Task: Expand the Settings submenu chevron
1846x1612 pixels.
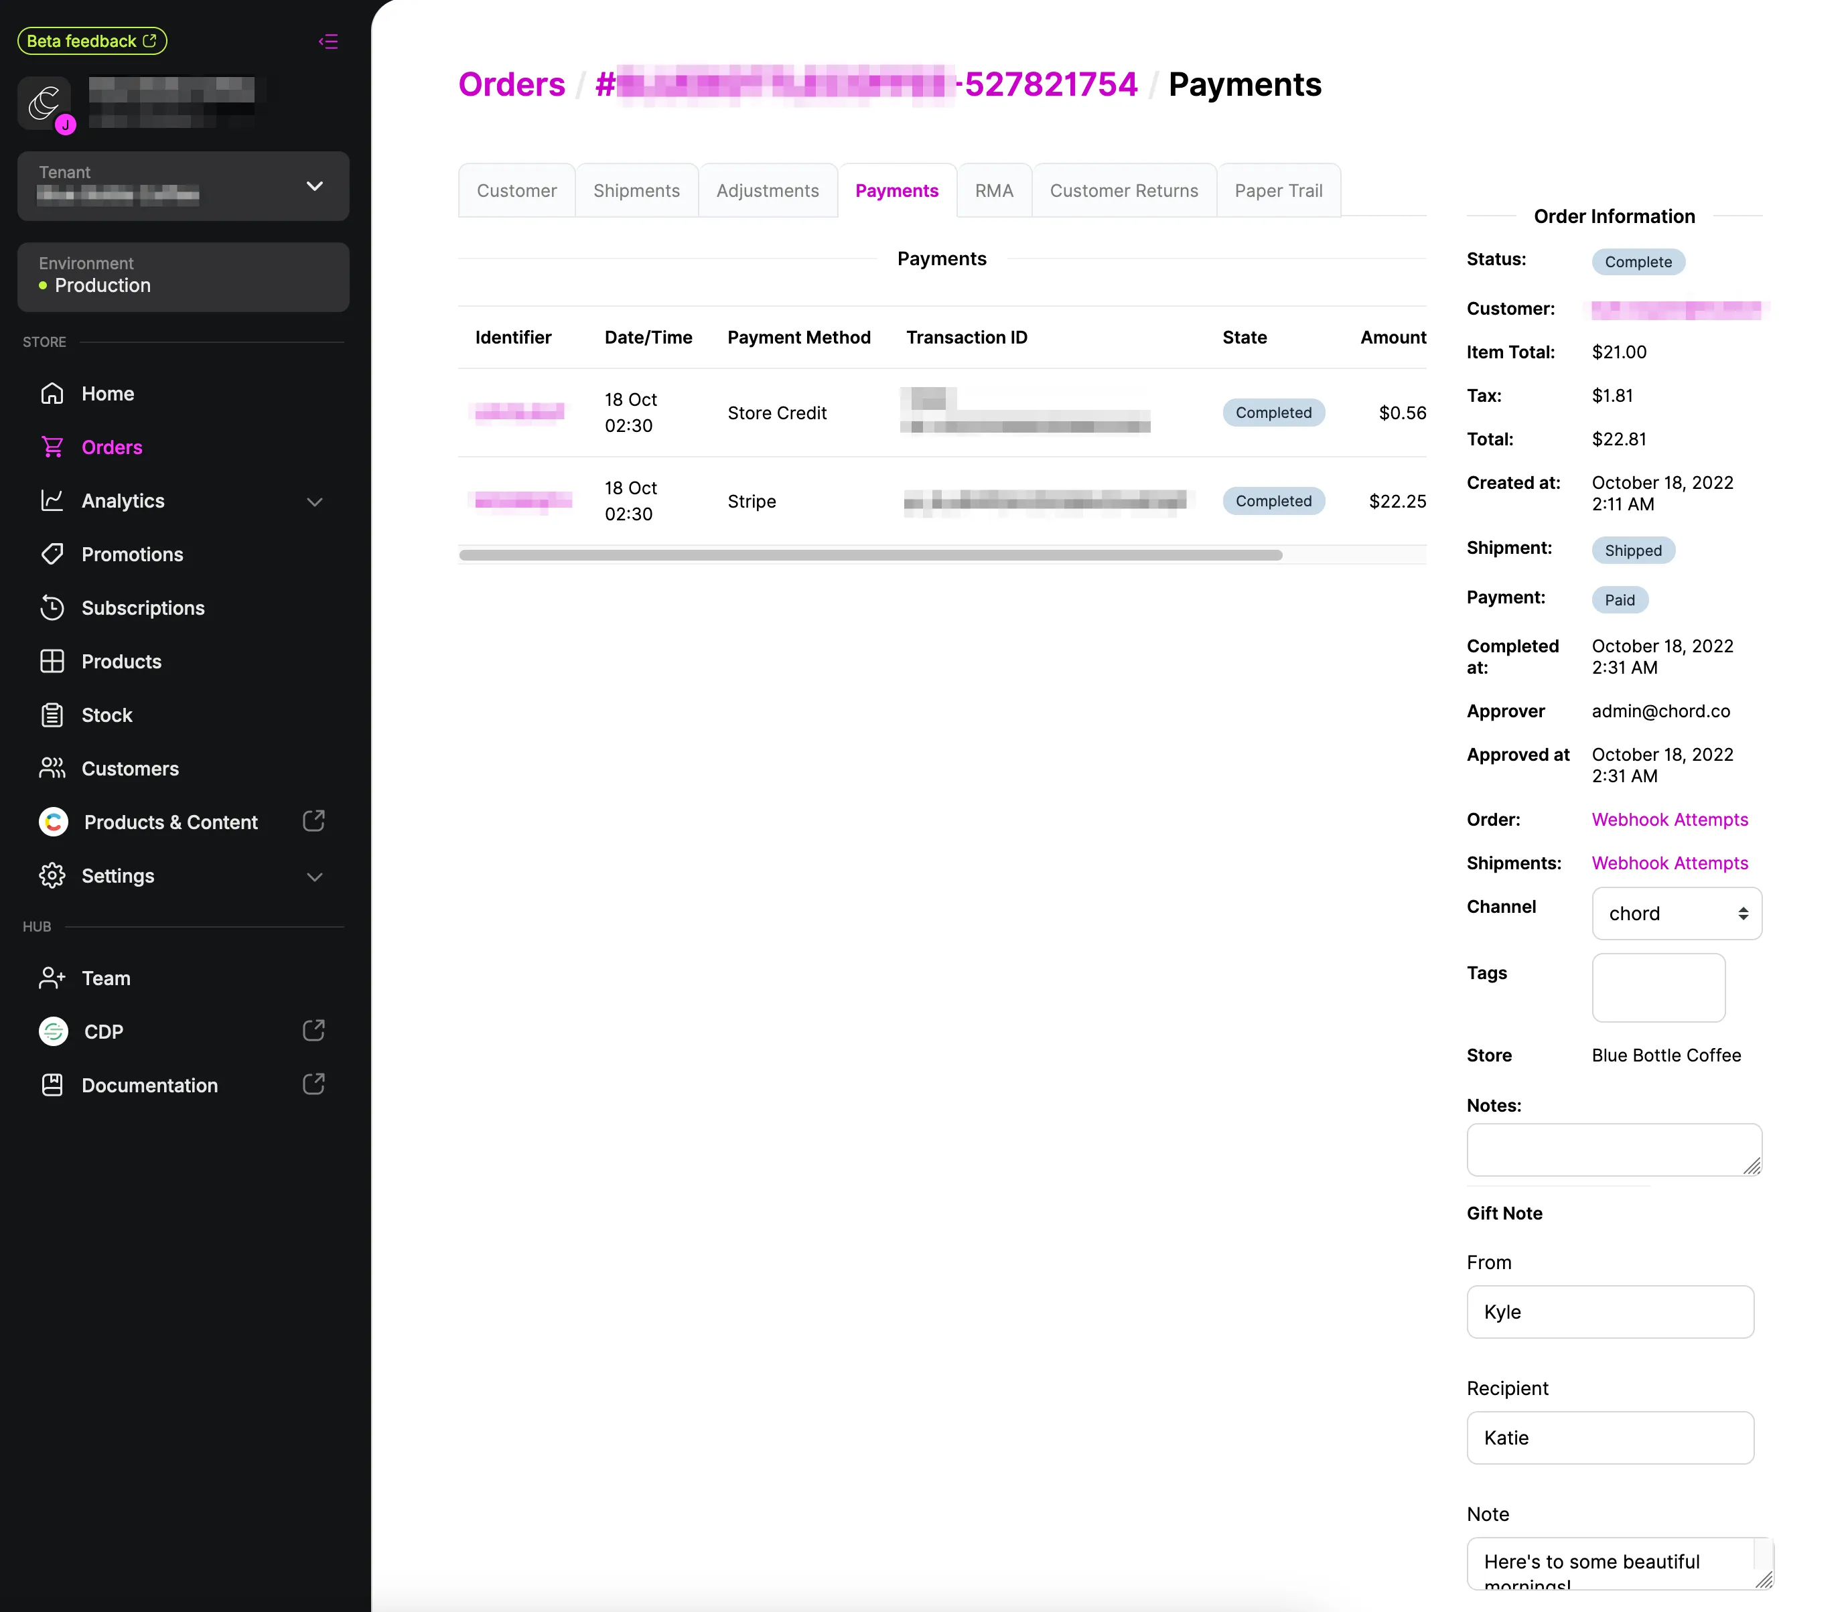Action: (x=315, y=877)
